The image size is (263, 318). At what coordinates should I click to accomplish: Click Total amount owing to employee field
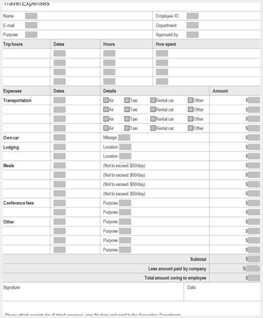(x=254, y=278)
